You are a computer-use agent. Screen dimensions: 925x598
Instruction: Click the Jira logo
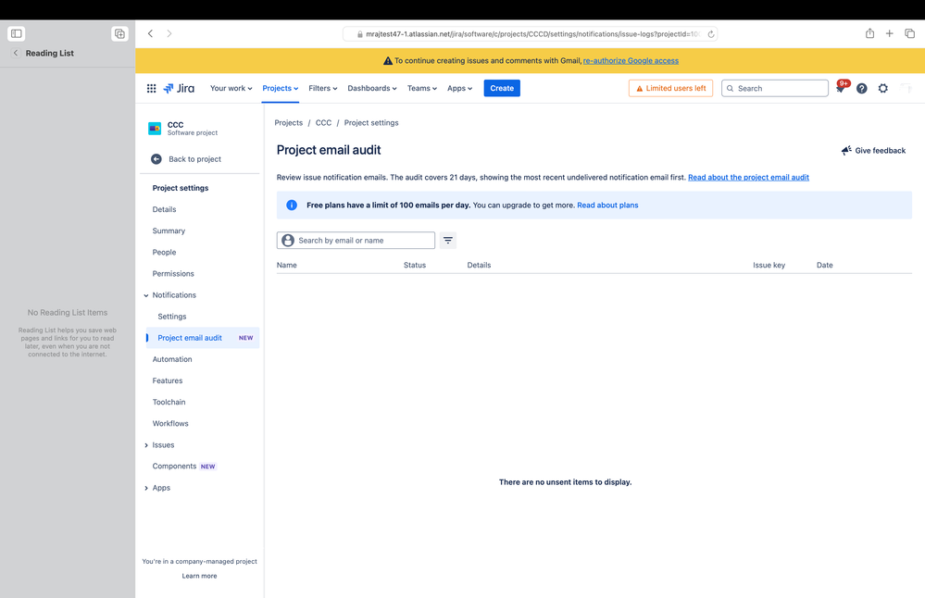178,88
